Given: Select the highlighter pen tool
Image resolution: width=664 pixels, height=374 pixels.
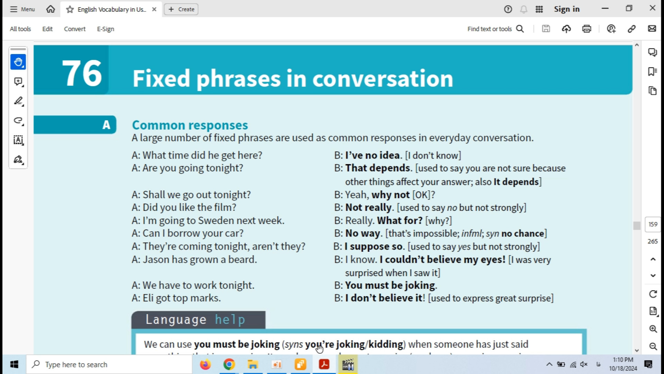Looking at the screenshot, I should tap(18, 101).
